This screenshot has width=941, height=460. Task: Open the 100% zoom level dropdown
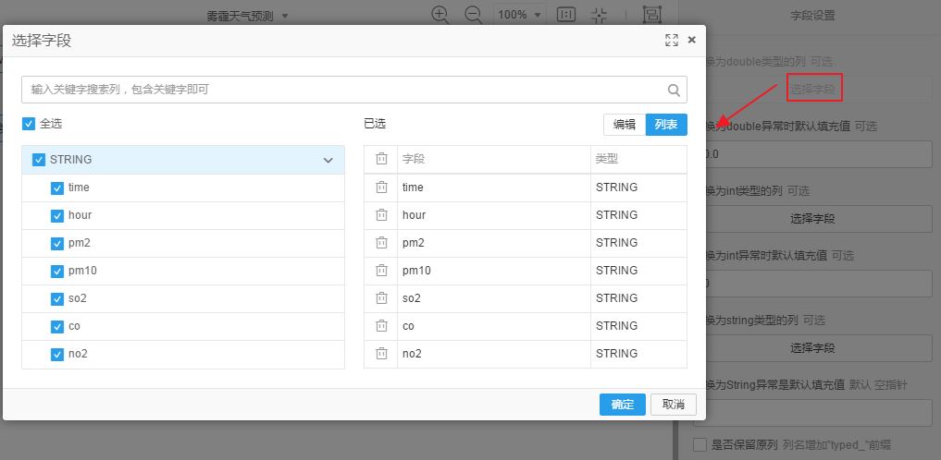(520, 15)
